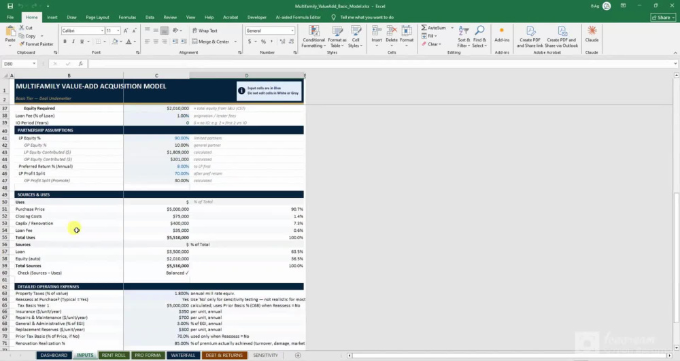Image resolution: width=680 pixels, height=361 pixels.
Task: Open the Calibri font name dropdown
Action: (103, 31)
